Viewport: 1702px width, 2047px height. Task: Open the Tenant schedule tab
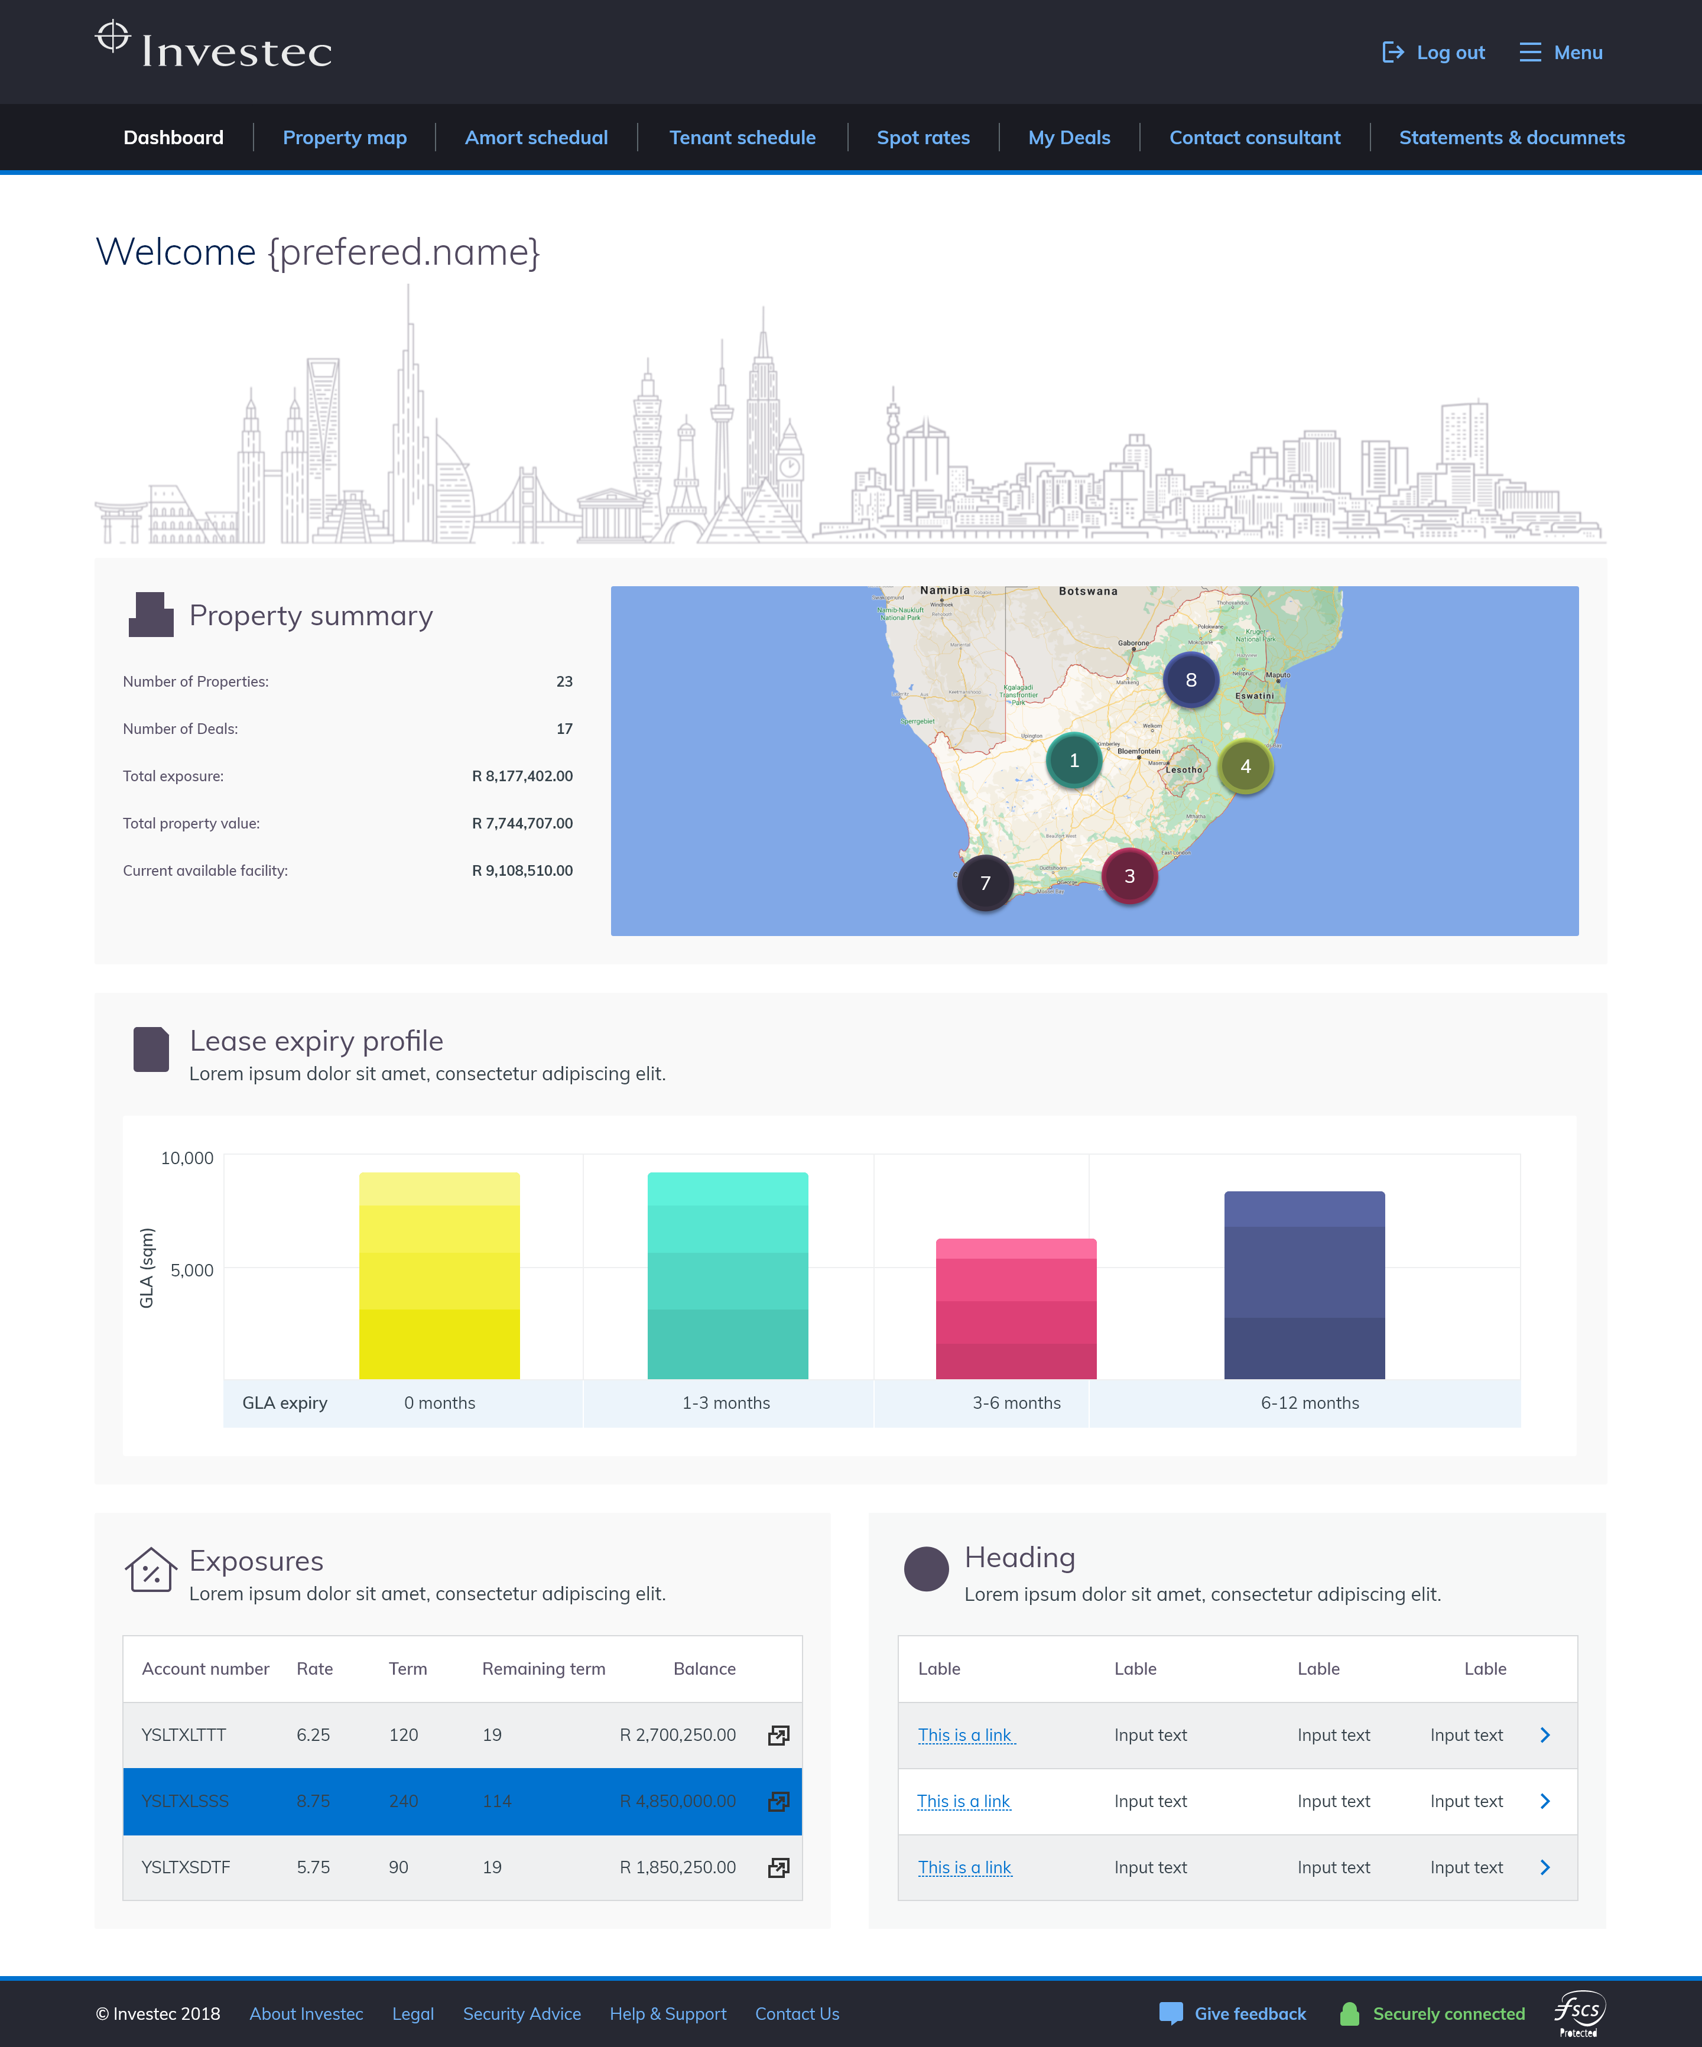[742, 138]
